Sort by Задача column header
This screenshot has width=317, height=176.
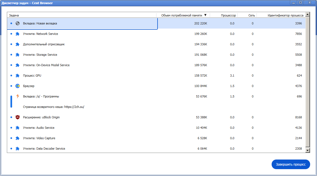tap(82, 15)
